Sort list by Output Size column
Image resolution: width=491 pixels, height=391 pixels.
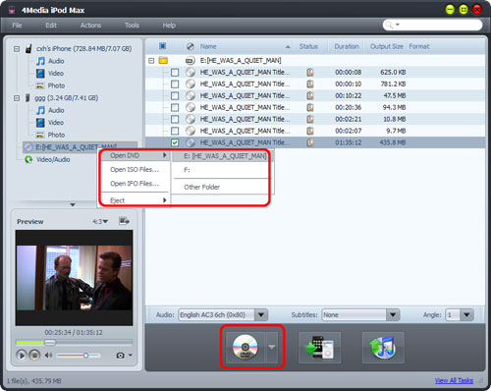coord(387,46)
